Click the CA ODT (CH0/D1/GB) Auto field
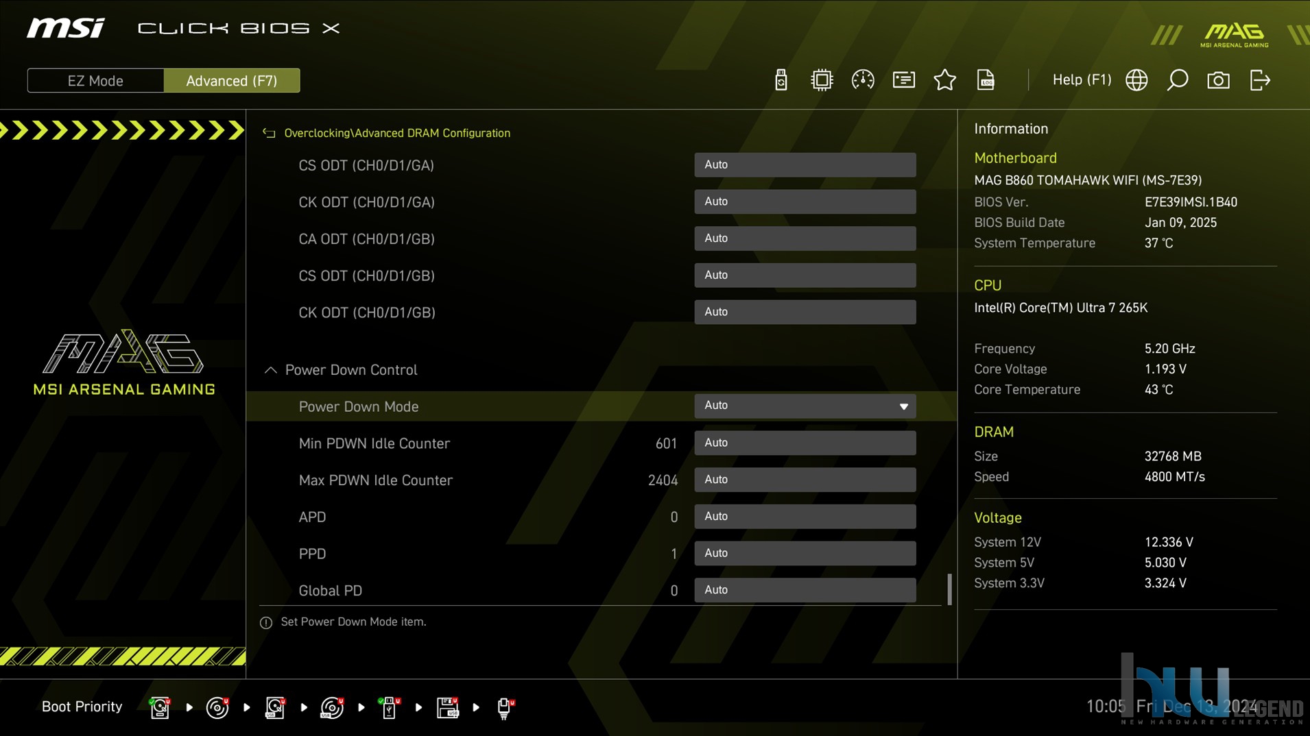Viewport: 1310px width, 736px height. 805,238
